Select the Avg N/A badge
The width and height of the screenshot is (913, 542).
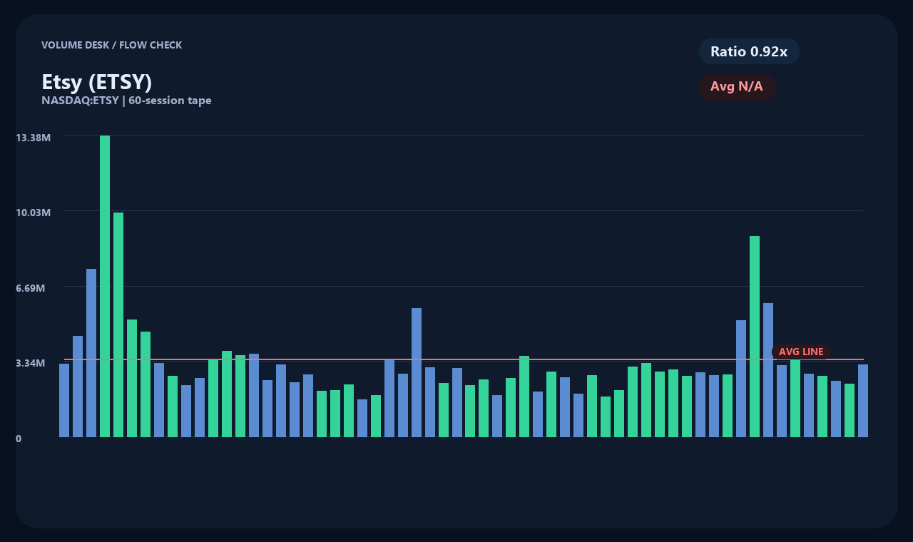pyautogui.click(x=737, y=87)
